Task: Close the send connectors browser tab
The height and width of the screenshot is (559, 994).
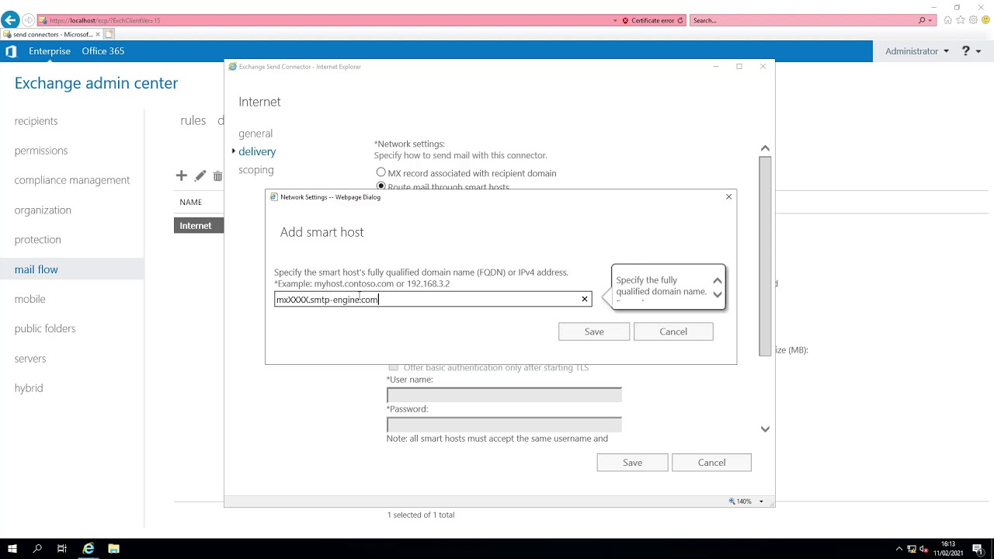Action: (x=97, y=34)
